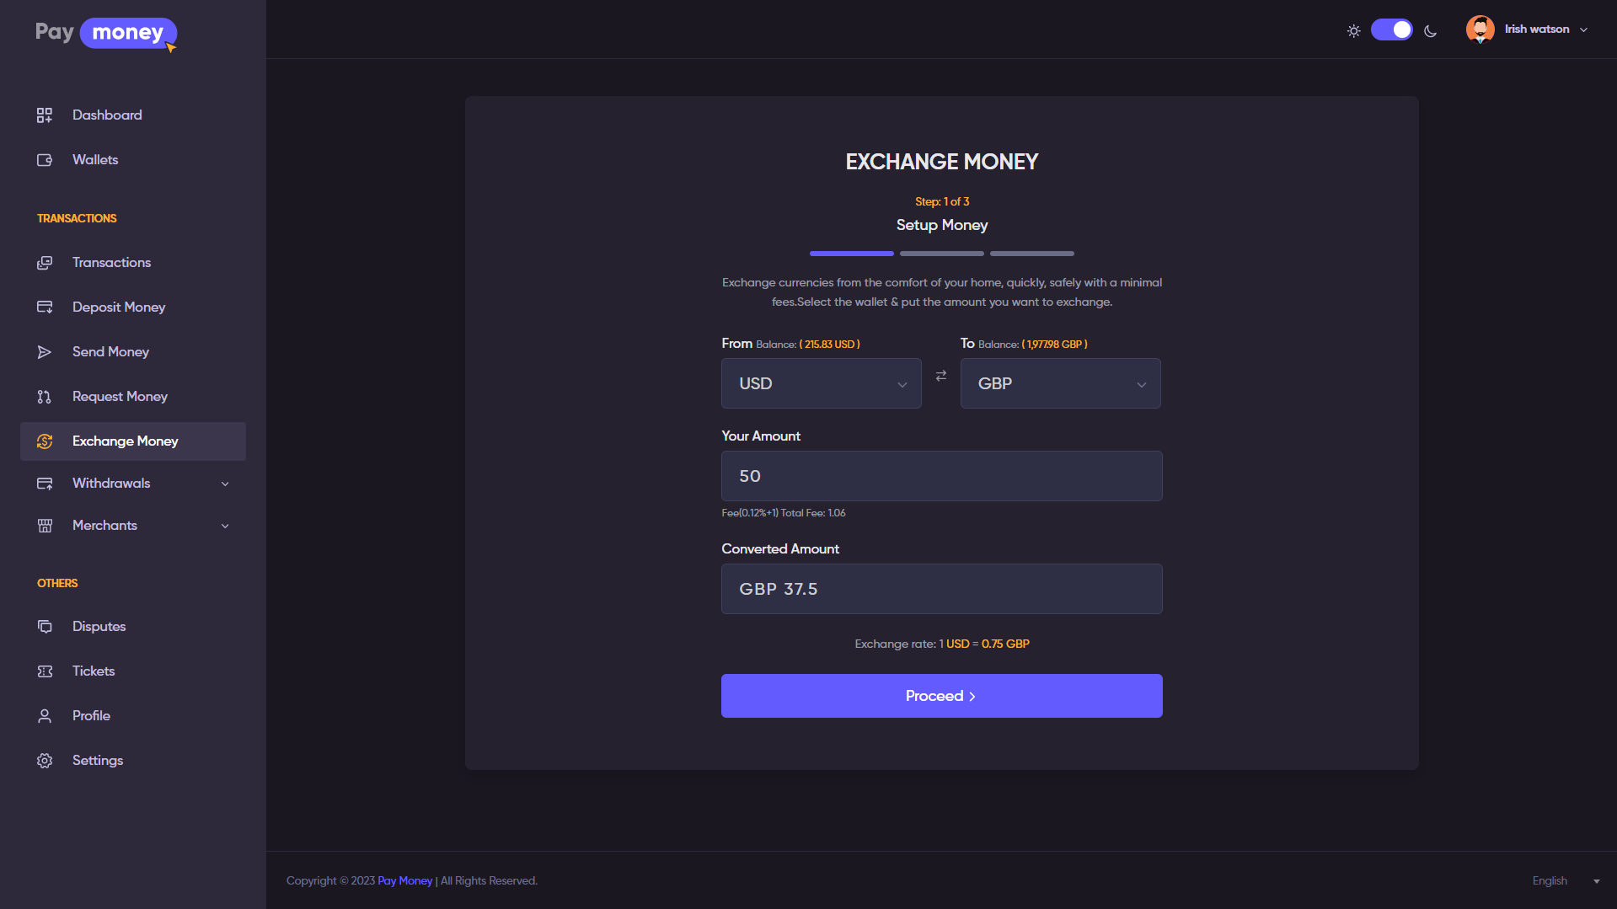
Task: Open the Pay Money footer link
Action: tap(404, 881)
